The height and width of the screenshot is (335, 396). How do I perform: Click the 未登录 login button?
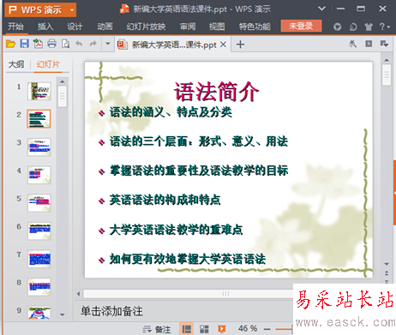coord(301,27)
